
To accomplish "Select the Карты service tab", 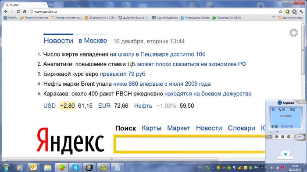I will [x=152, y=128].
